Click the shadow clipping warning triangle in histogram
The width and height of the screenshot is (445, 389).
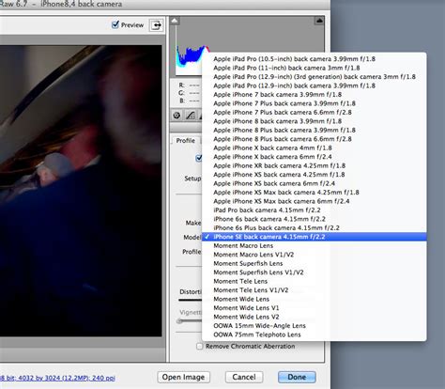click(175, 21)
